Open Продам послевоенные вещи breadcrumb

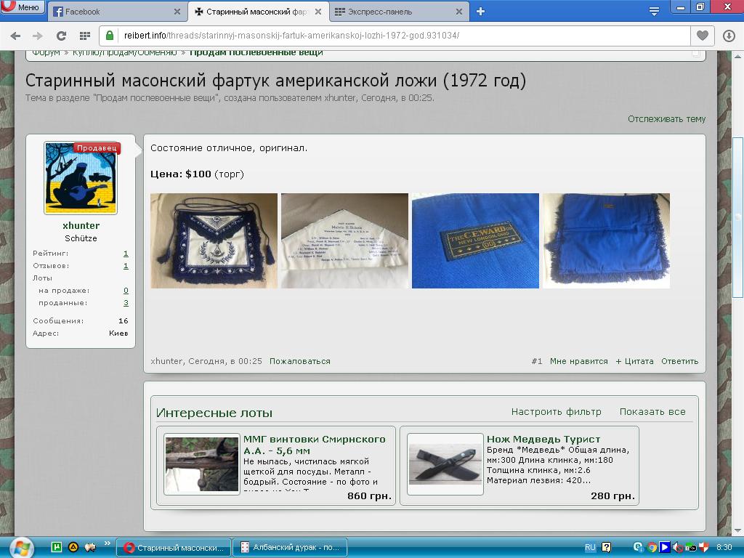[x=256, y=52]
